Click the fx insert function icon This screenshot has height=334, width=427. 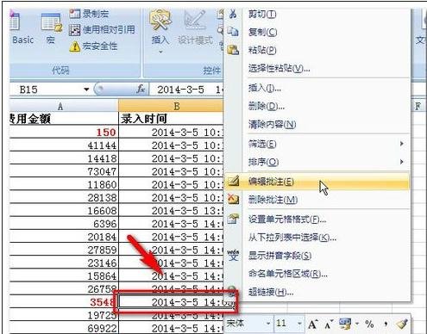coord(141,90)
